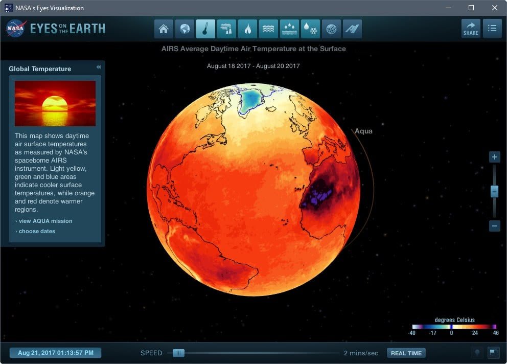
Task: Click the 2 mins/sec speed readout
Action: 361,353
